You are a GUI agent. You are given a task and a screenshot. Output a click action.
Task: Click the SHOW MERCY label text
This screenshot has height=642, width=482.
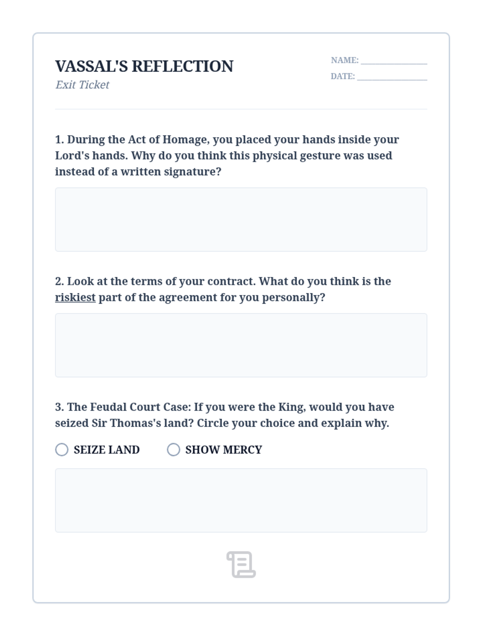coord(224,450)
